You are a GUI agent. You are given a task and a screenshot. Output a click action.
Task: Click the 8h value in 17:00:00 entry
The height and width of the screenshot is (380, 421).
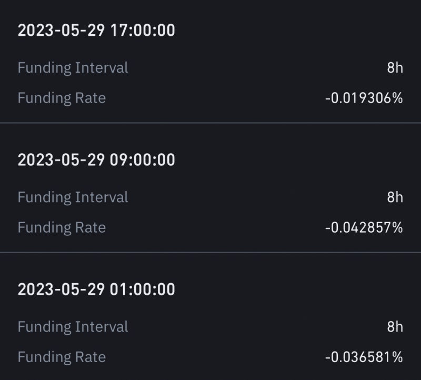(x=395, y=67)
